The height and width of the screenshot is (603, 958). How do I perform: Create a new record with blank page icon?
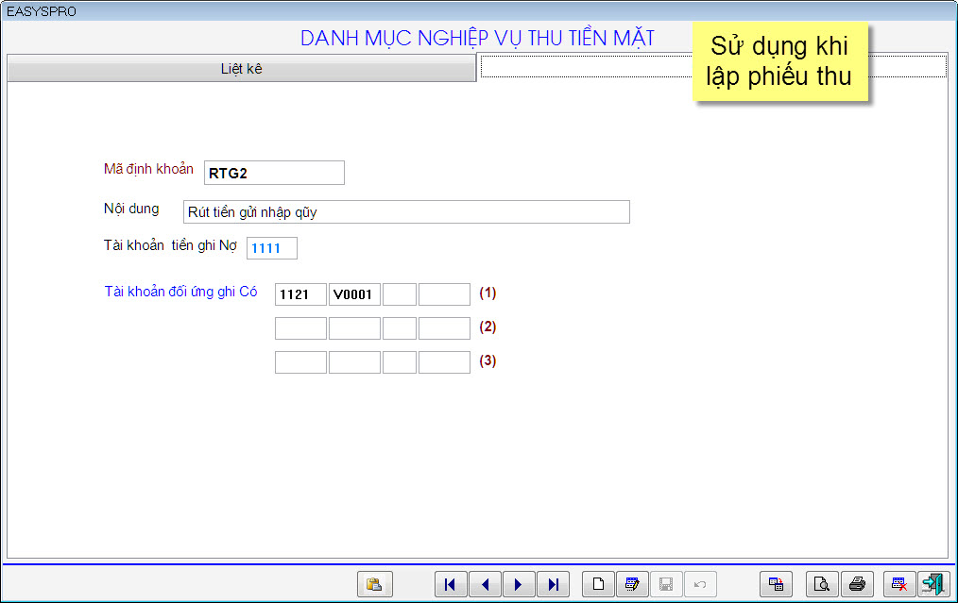[598, 584]
